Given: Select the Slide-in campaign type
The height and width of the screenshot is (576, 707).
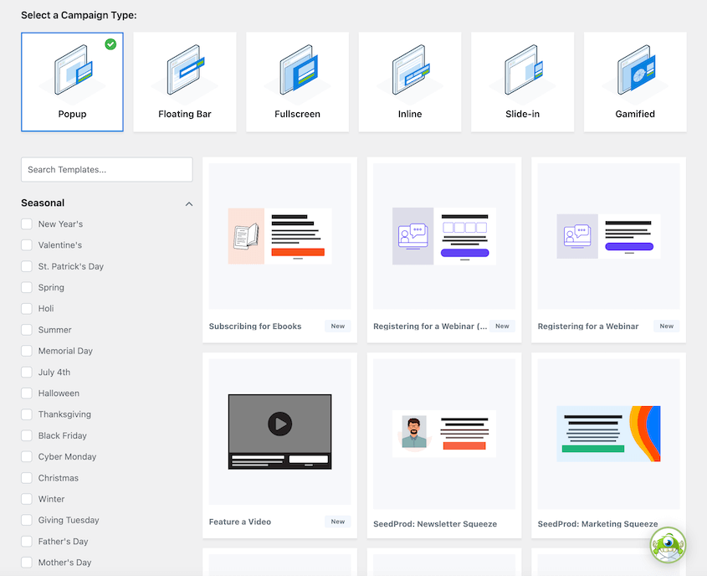Looking at the screenshot, I should pyautogui.click(x=522, y=81).
